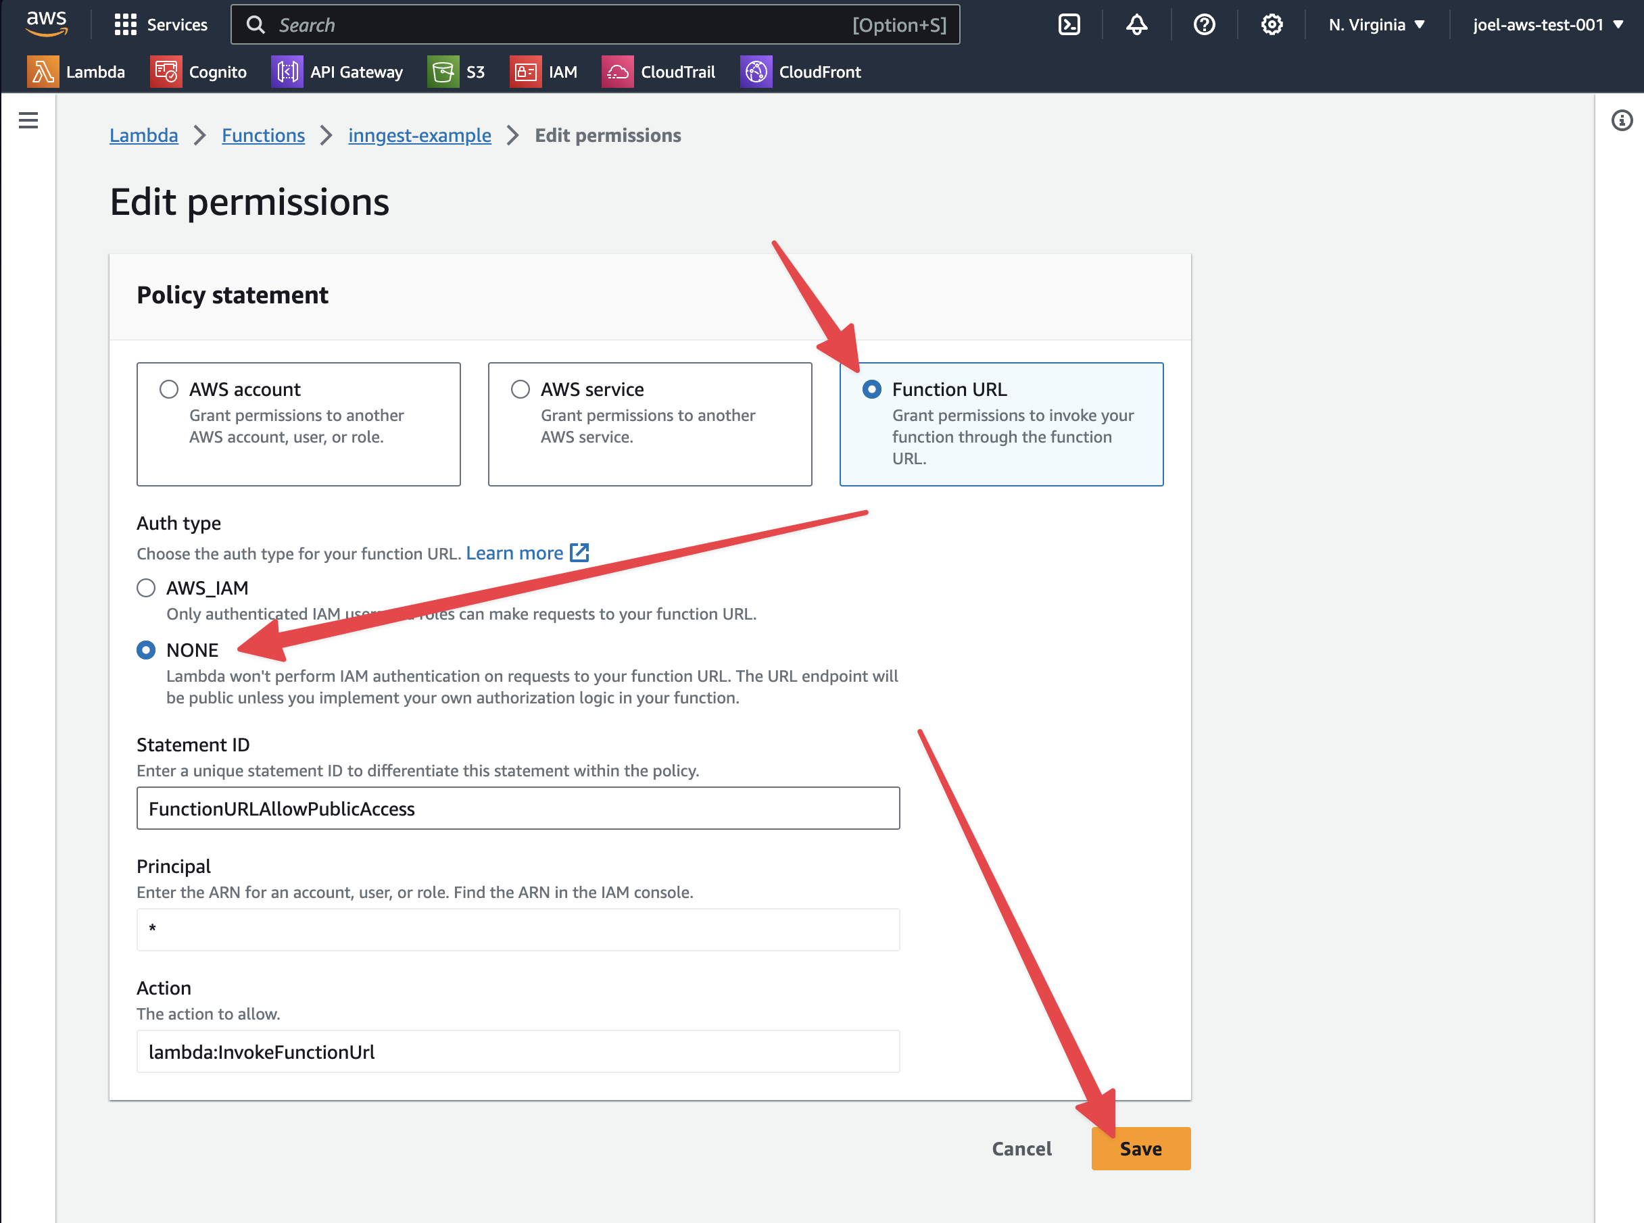The image size is (1644, 1223).
Task: Open the help question mark icon
Action: (1204, 24)
